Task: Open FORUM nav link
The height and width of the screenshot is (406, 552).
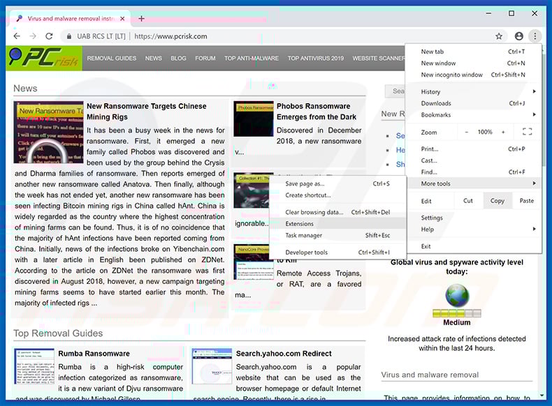Action: coord(205,59)
